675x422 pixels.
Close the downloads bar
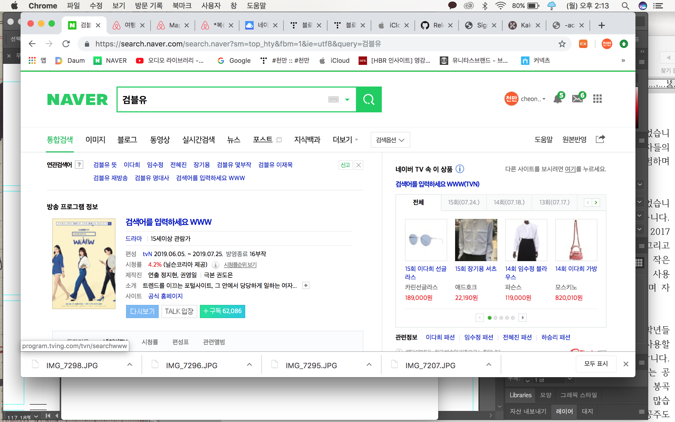coord(626,364)
